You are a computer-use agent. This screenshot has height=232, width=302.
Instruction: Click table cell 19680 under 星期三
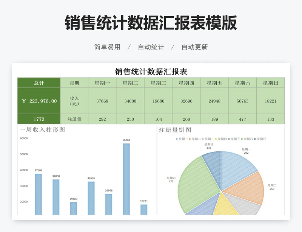click(158, 101)
